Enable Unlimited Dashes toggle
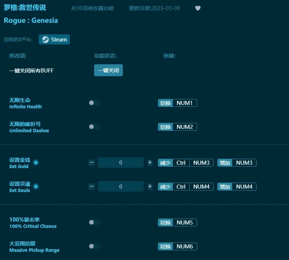The height and width of the screenshot is (260, 289). pos(94,127)
